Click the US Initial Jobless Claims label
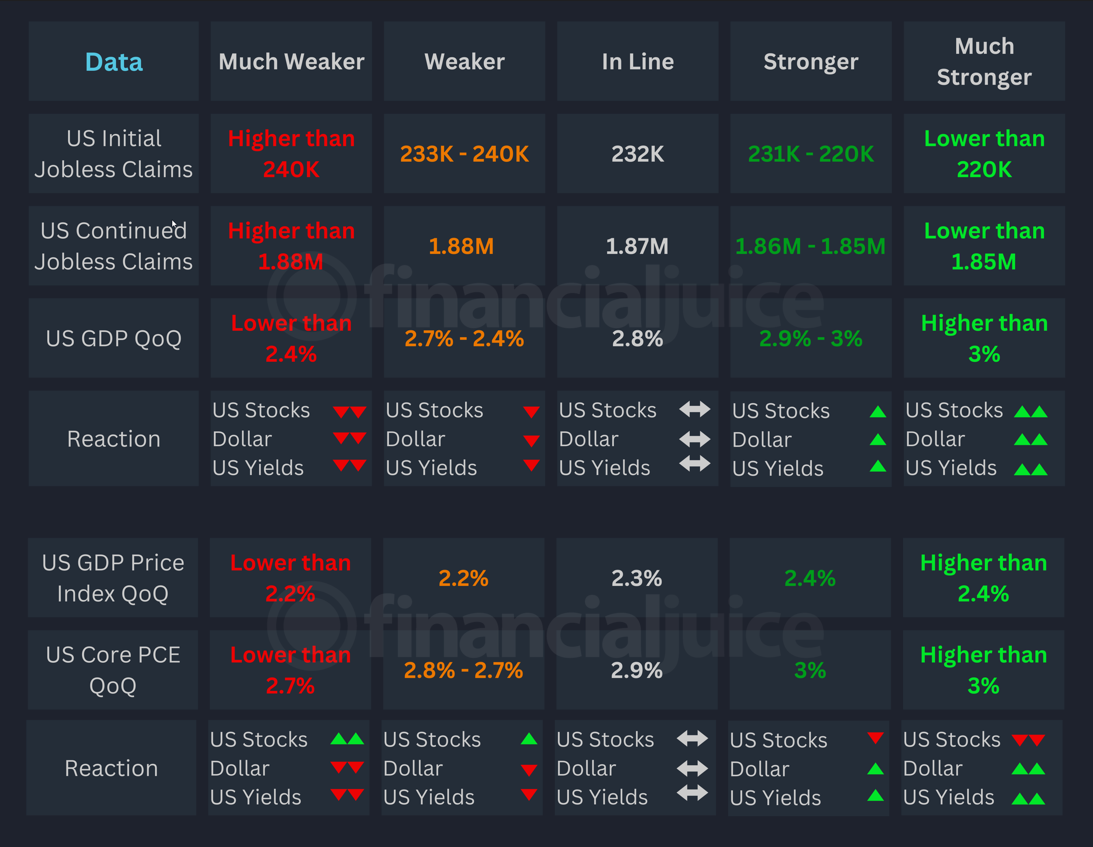Viewport: 1093px width, 847px height. pyautogui.click(x=114, y=154)
